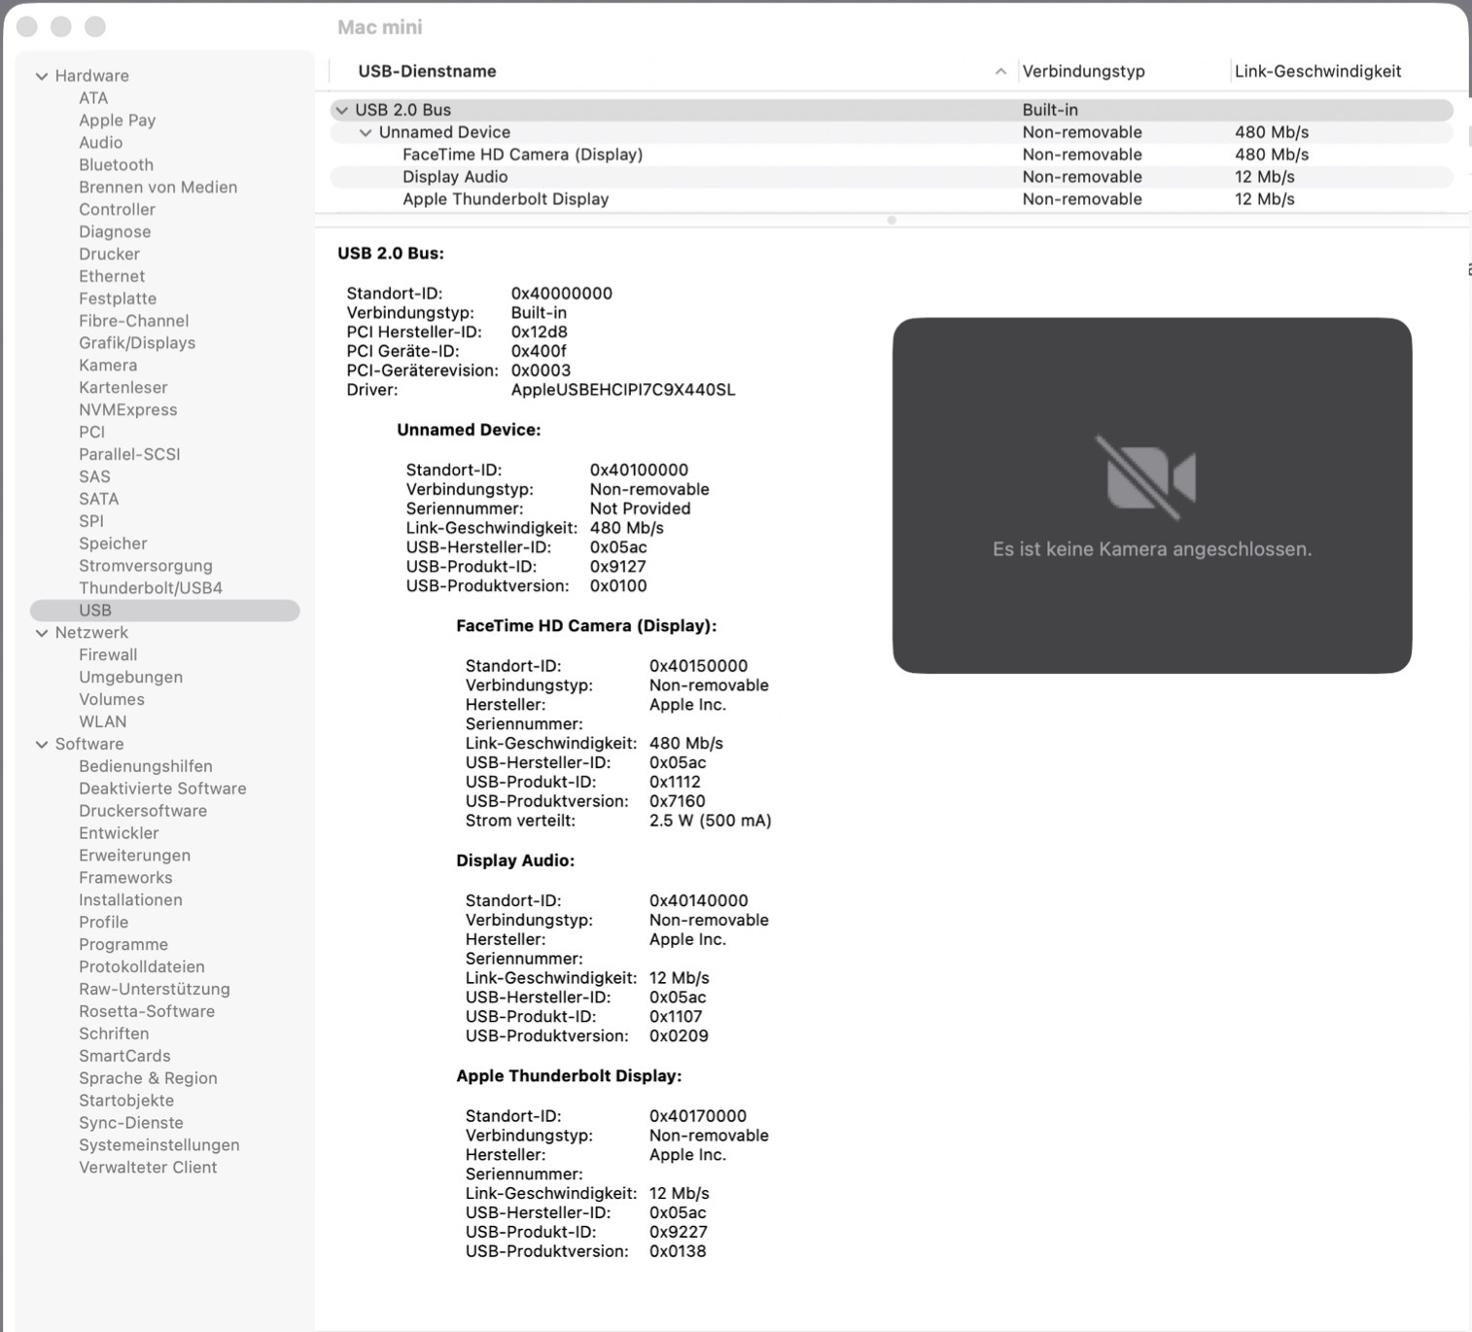Collapse the Unnamed Device tree row
Image resolution: width=1472 pixels, height=1332 pixels.
(366, 133)
